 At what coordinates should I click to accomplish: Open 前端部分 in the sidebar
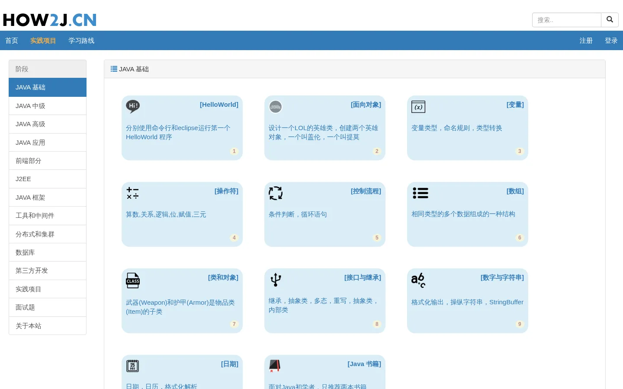pyautogui.click(x=48, y=161)
